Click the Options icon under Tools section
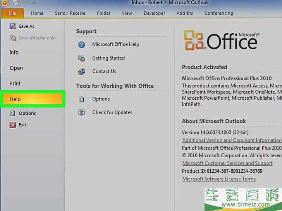The width and height of the screenshot is (282, 211). tap(81, 99)
